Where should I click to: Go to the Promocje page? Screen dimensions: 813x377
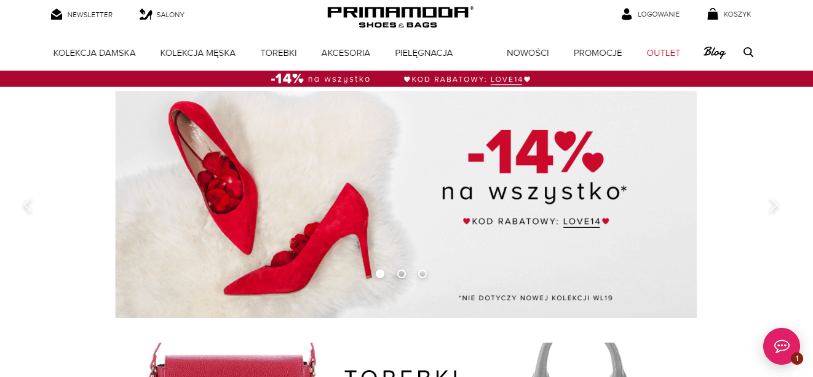[x=598, y=53]
